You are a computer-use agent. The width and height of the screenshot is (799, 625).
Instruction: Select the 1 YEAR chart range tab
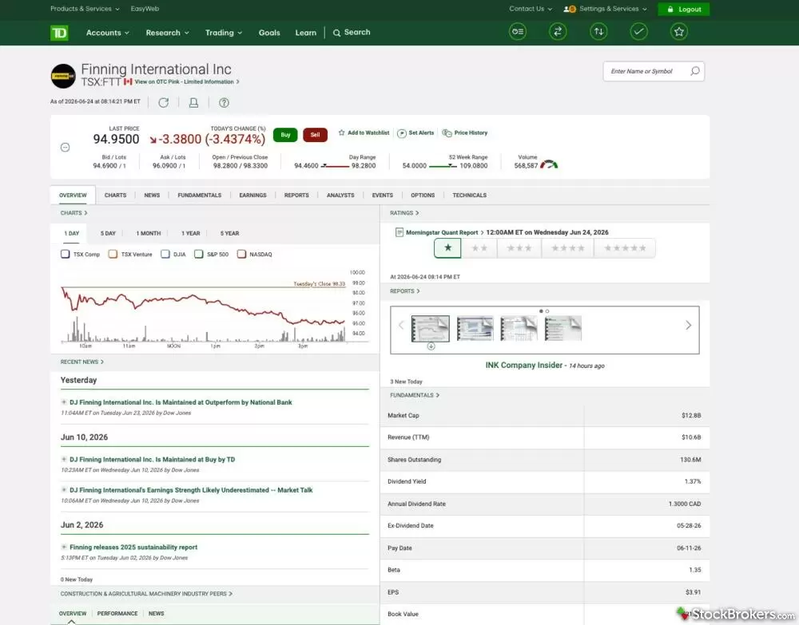click(191, 234)
